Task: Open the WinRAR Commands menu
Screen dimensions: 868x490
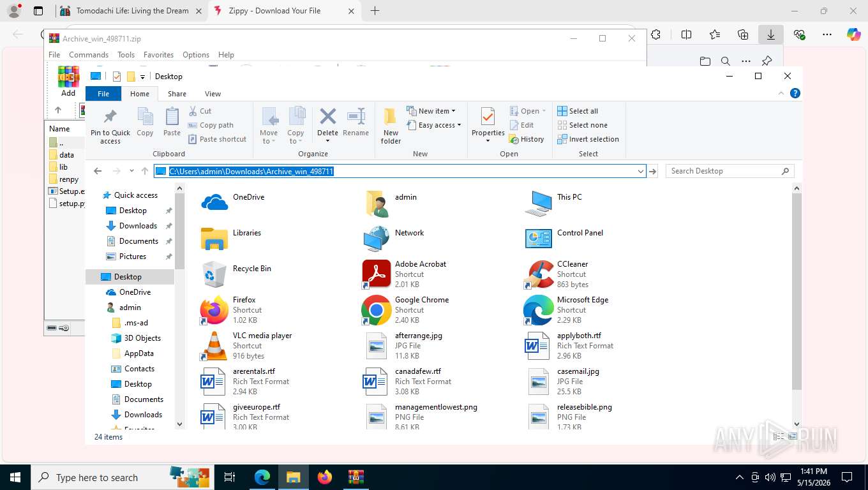Action: pyautogui.click(x=89, y=55)
